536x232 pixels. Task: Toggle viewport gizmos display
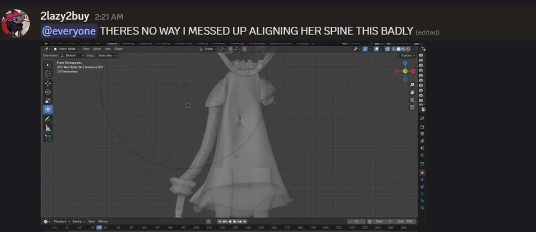click(x=365, y=49)
